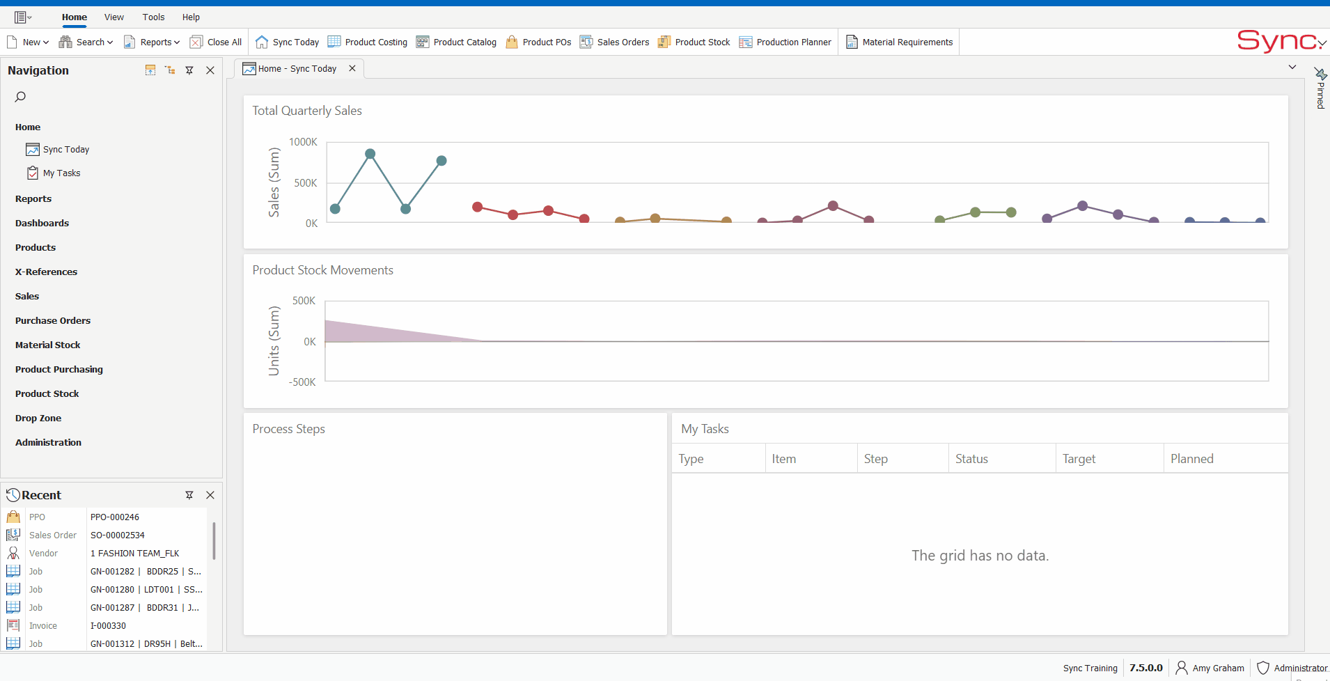Collapse the Home navigation group
1330x681 pixels.
click(28, 127)
